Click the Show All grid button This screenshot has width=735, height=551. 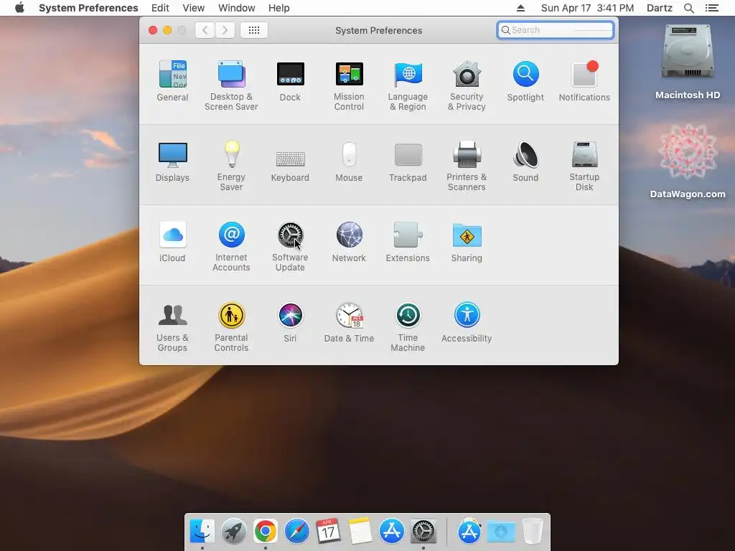tap(253, 30)
